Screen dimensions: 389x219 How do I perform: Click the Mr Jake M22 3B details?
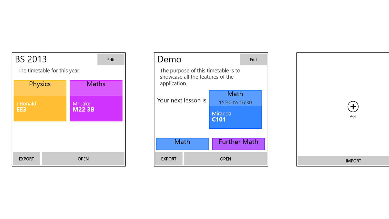[x=96, y=108]
